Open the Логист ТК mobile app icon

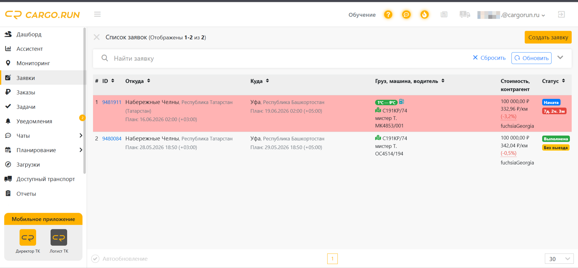pos(59,237)
